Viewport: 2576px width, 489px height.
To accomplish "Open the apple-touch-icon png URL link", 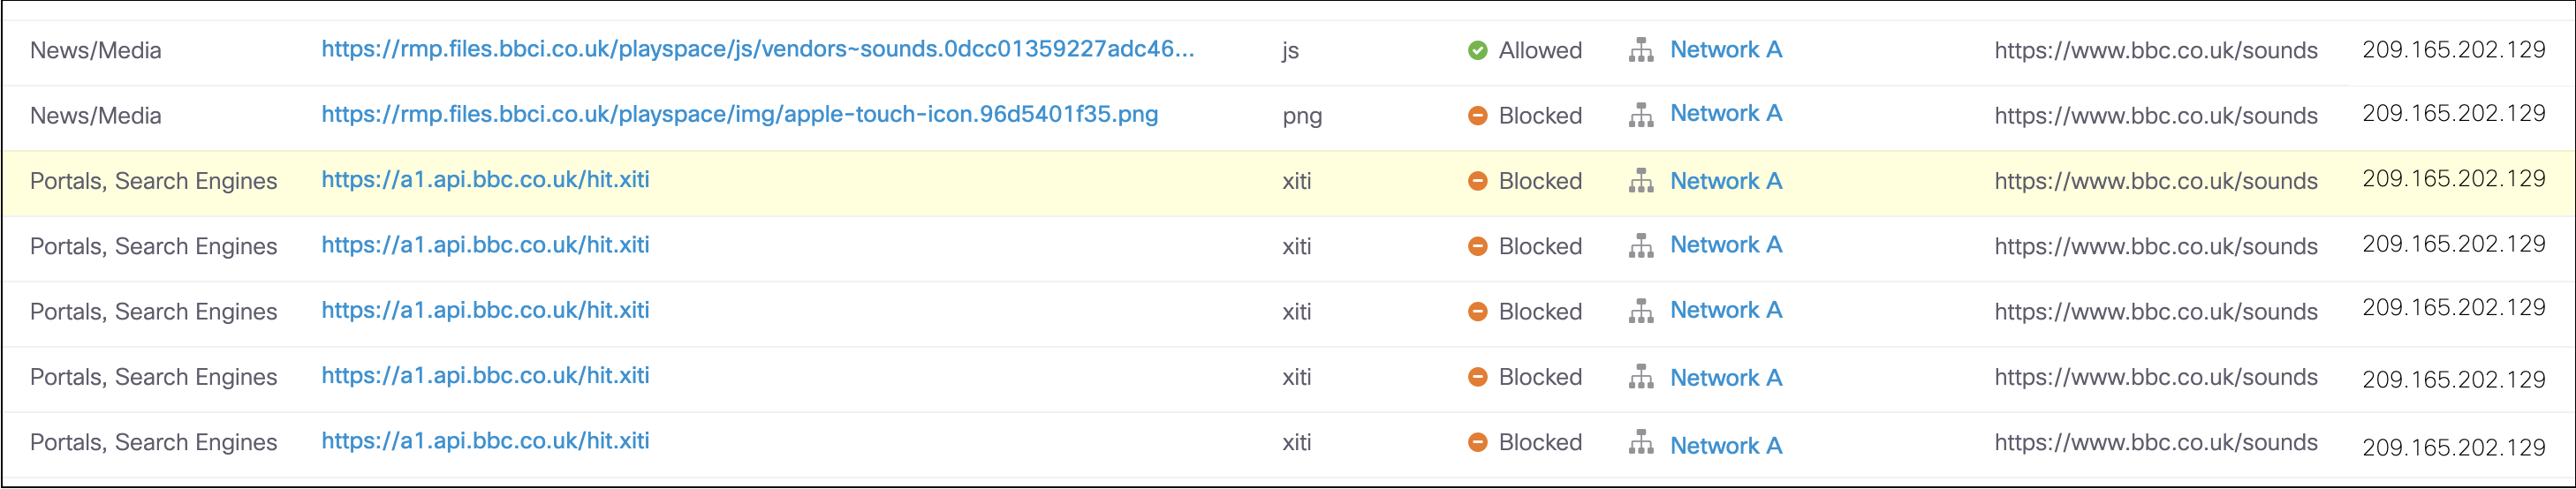I will tap(739, 114).
